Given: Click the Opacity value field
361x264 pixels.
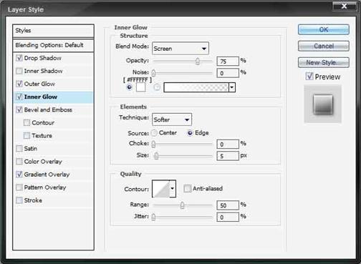Looking at the screenshot, I should 228,62.
